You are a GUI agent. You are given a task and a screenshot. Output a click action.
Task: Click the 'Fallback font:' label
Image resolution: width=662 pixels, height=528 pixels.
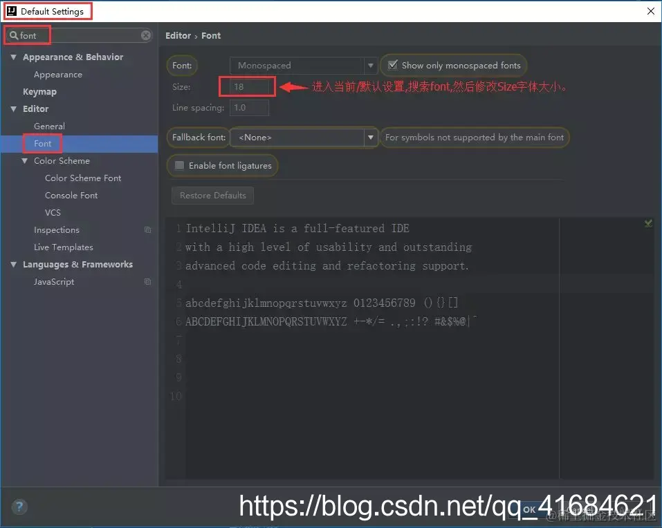[199, 137]
